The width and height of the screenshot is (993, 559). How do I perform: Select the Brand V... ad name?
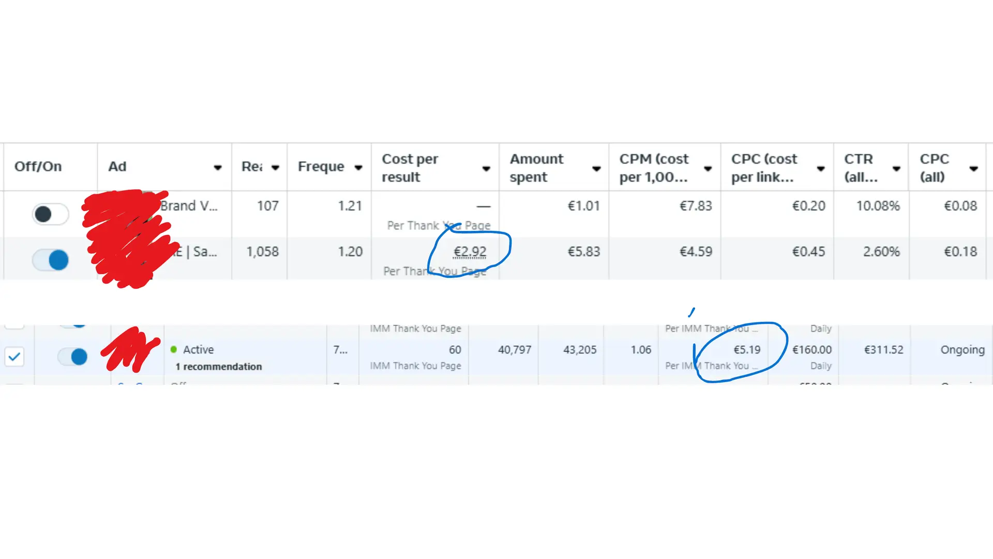pos(189,206)
